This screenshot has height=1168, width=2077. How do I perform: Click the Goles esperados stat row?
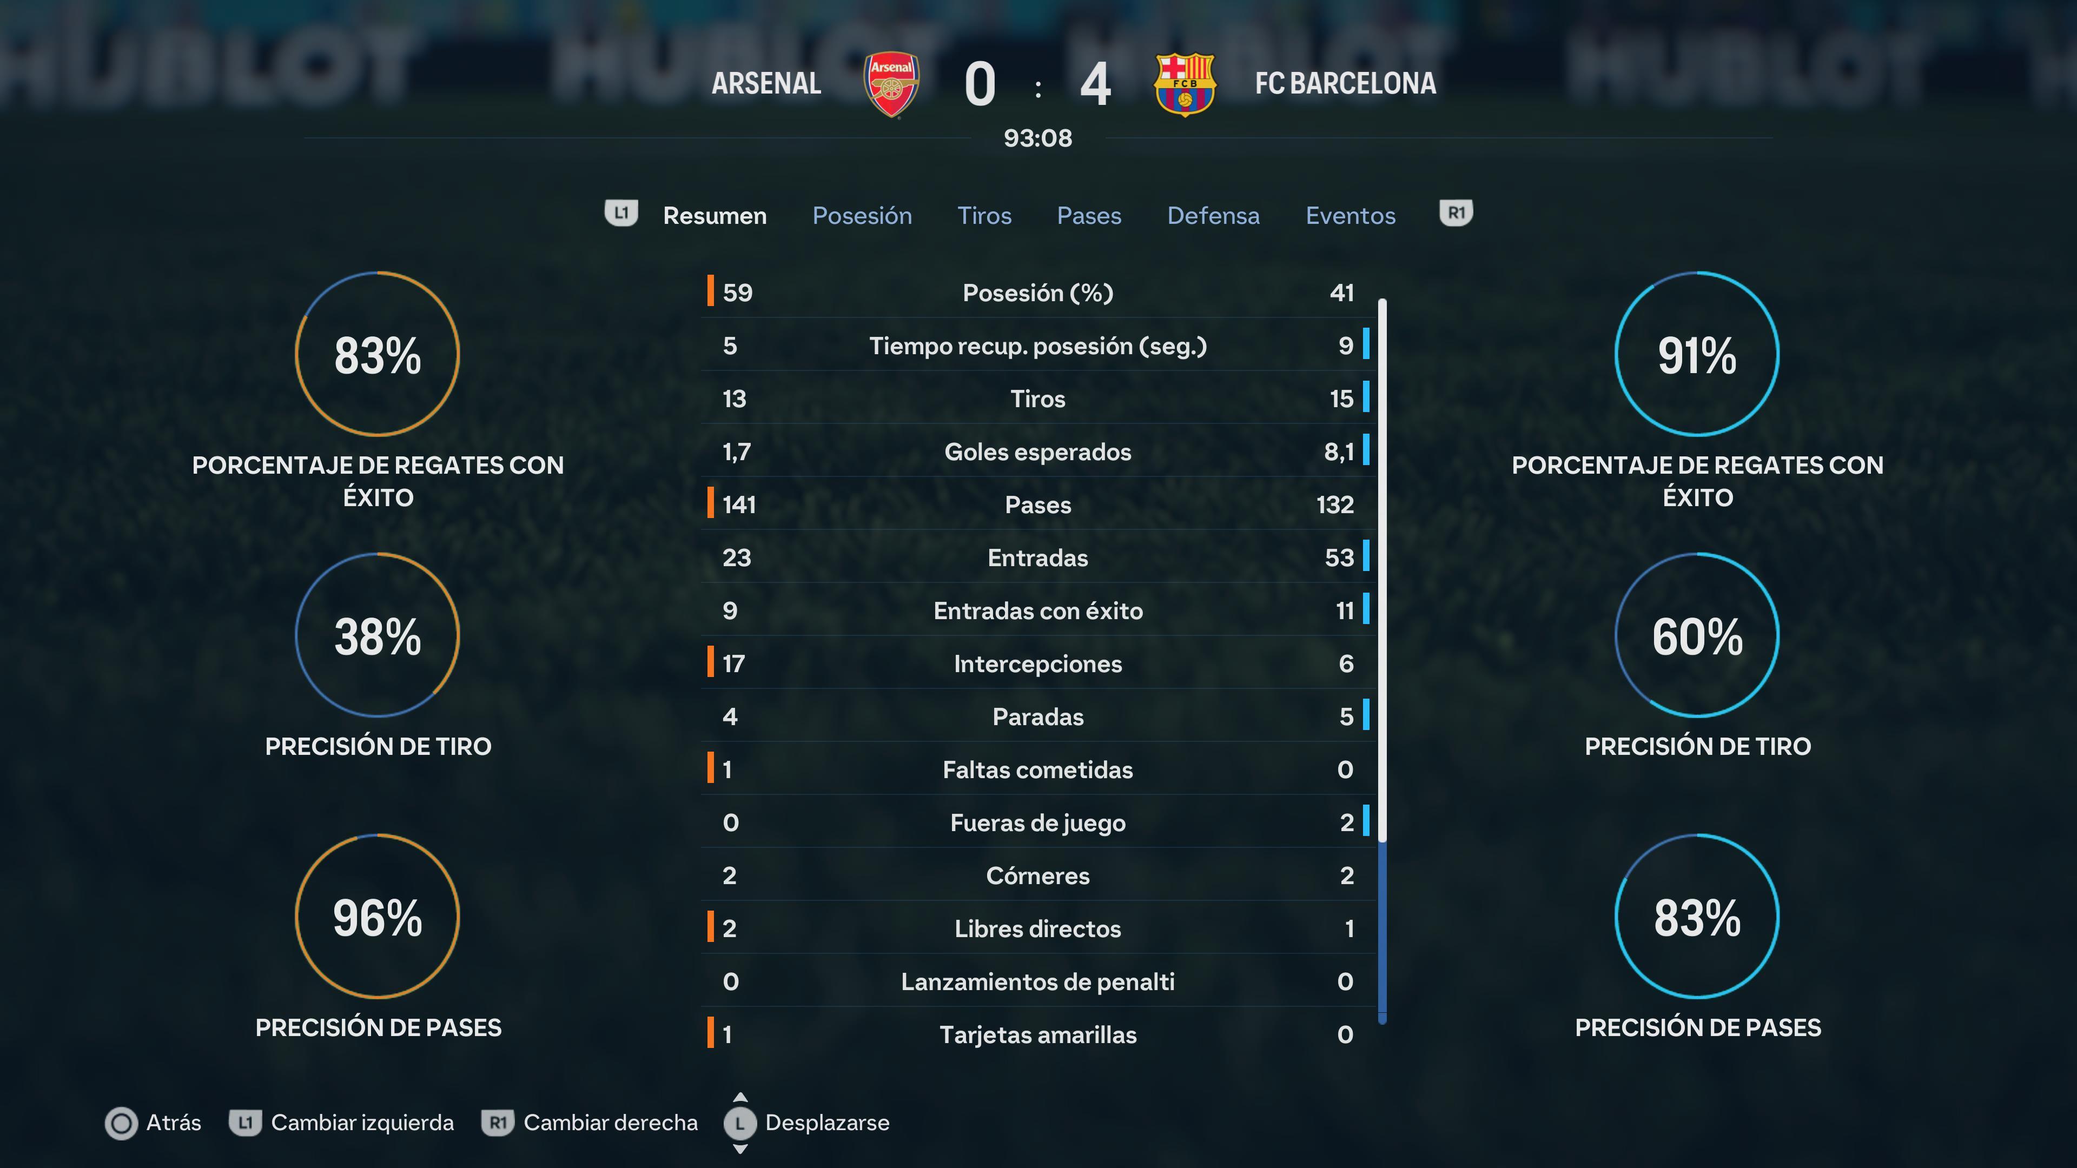click(1038, 452)
